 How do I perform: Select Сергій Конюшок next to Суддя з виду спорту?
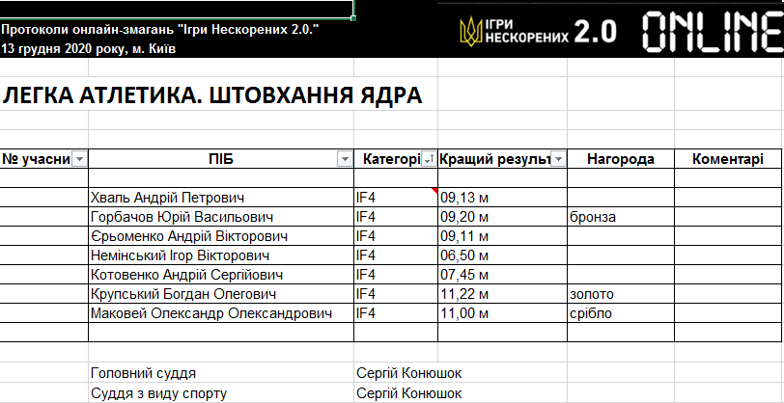[x=409, y=392]
